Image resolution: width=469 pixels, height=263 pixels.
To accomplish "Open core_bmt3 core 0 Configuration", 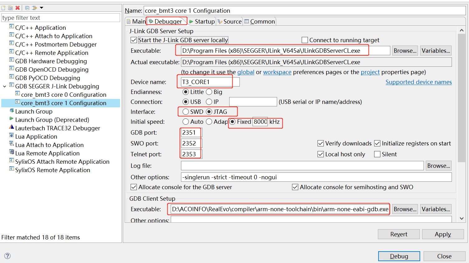I will 63,95.
